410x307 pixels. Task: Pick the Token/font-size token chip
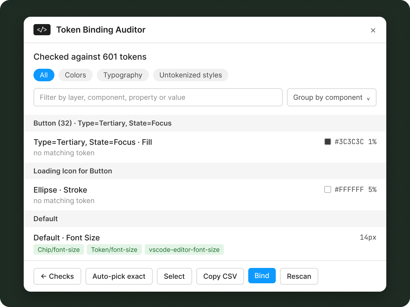point(114,249)
